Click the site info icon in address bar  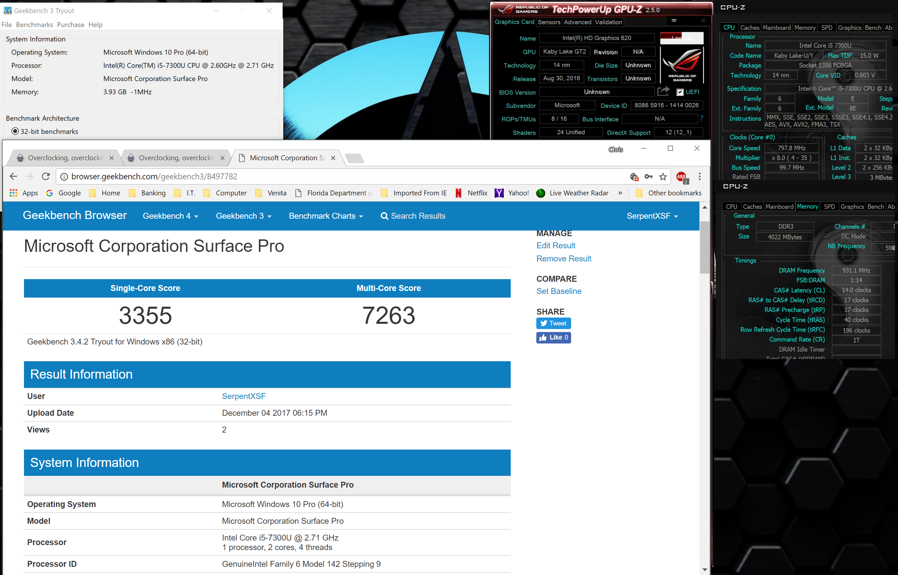tap(64, 177)
